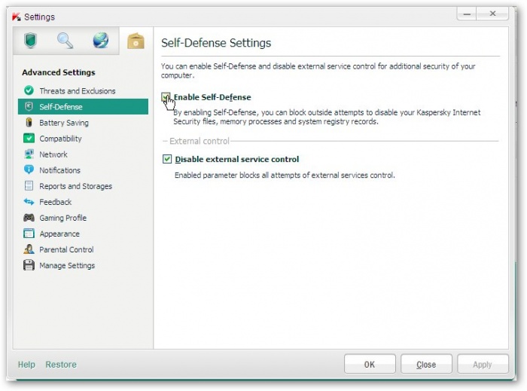The image size is (527, 391).
Task: Open Parental Control settings
Action: pyautogui.click(x=83, y=249)
